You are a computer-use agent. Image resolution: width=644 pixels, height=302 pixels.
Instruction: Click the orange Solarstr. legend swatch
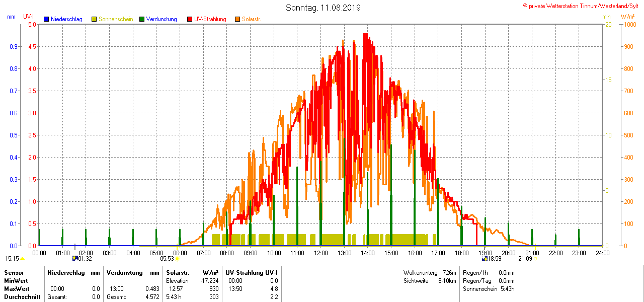(x=237, y=19)
